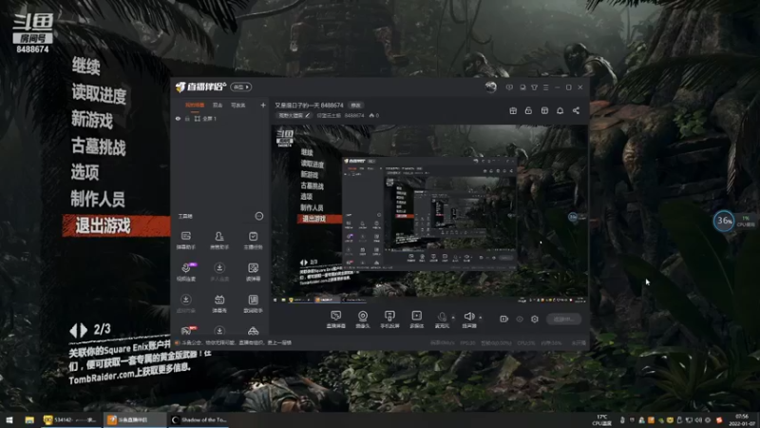Click the record video icon
Viewport: 760px width, 428px height.
[x=503, y=319]
